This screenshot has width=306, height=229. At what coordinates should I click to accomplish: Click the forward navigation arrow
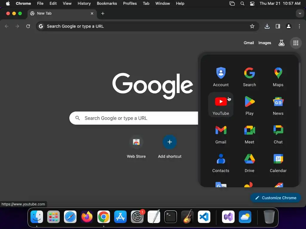[17, 26]
